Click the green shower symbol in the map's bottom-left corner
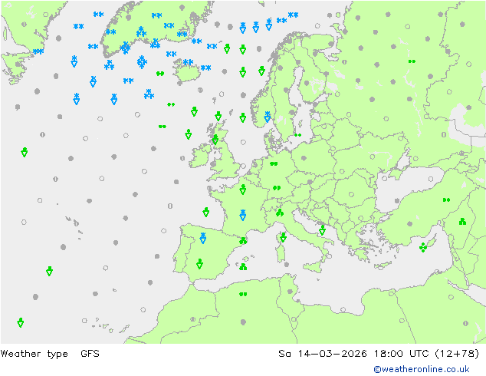The image size is (486, 376). coord(21,322)
